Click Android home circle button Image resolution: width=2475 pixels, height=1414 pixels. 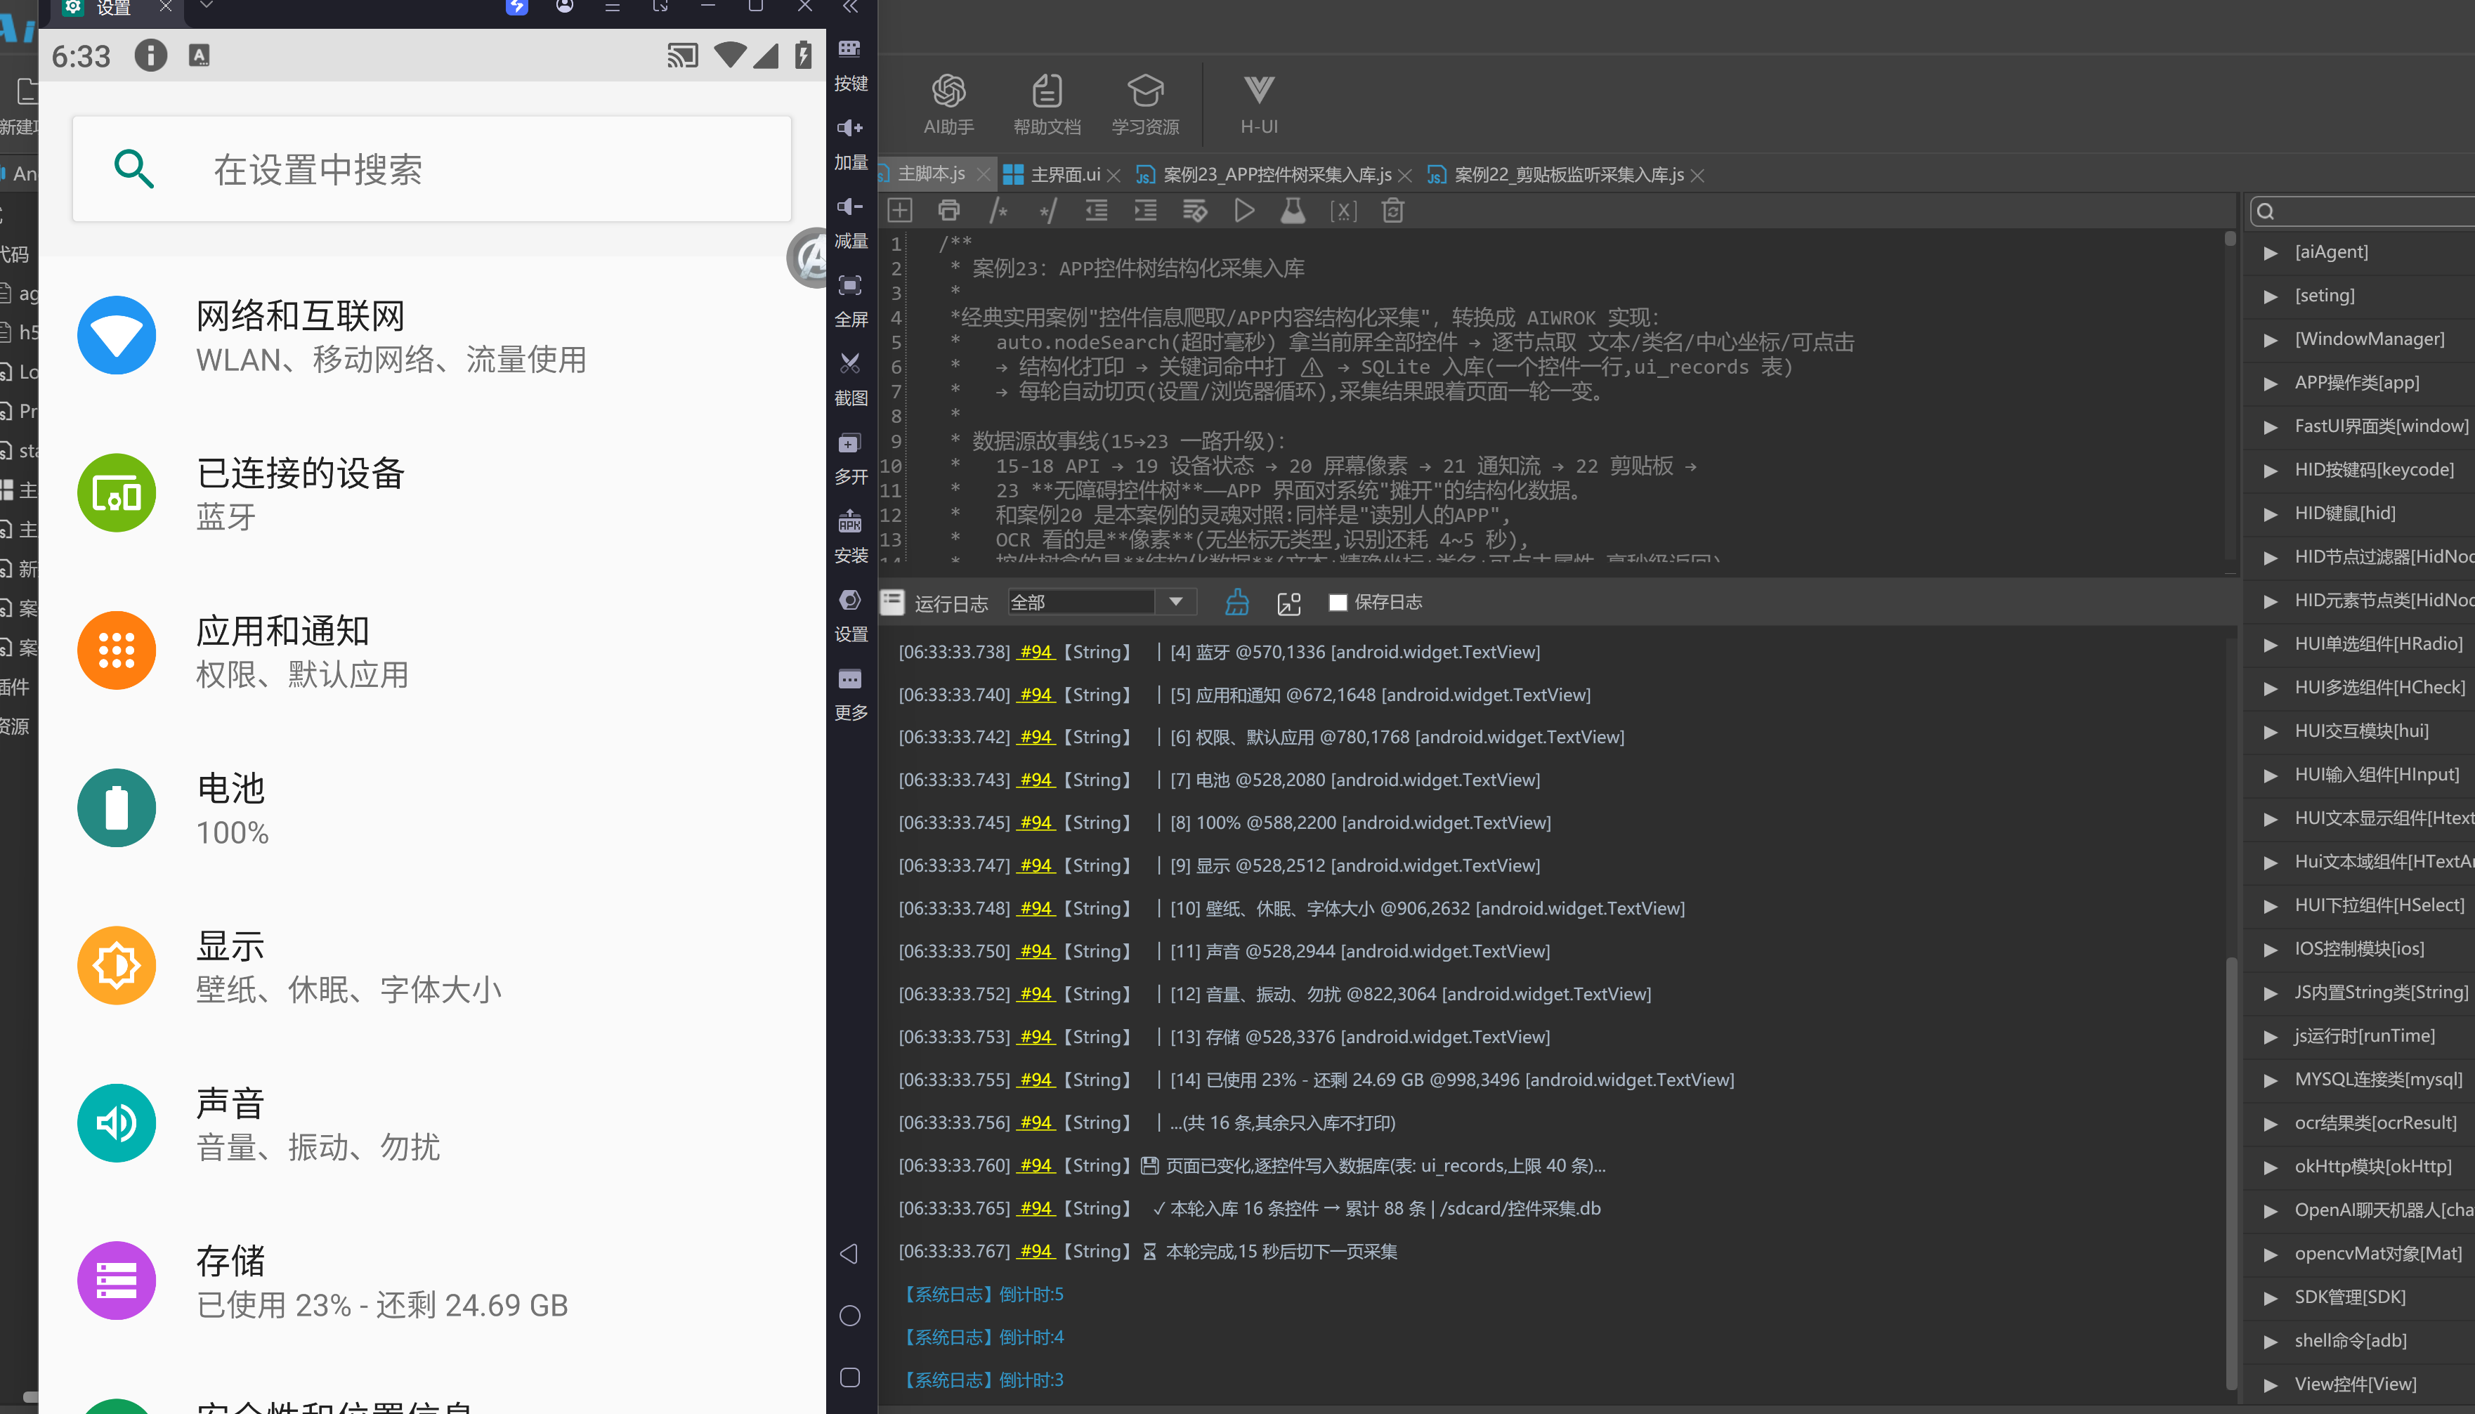849,1315
